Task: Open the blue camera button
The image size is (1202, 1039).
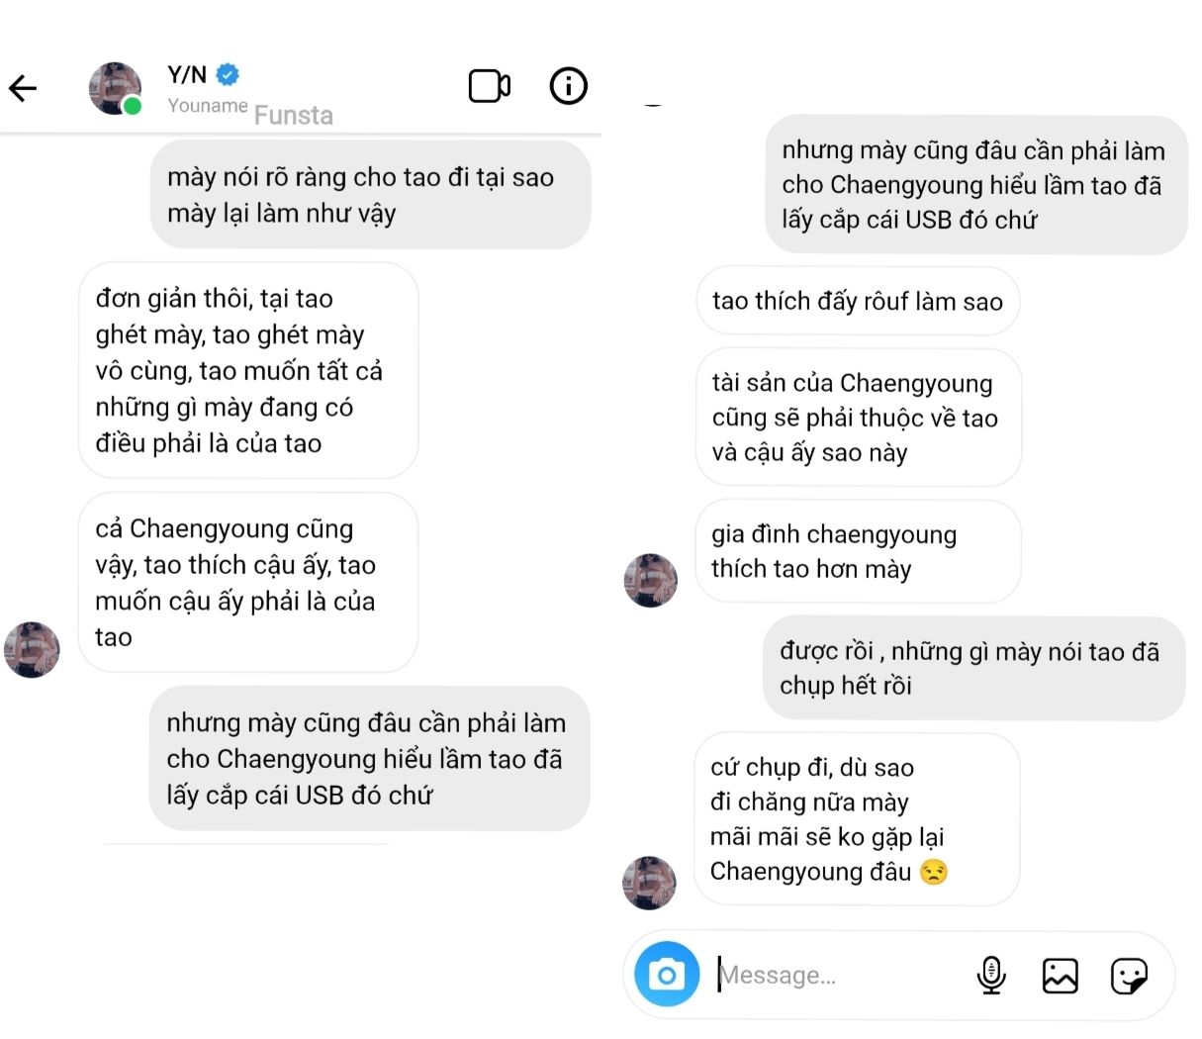Action: click(667, 975)
